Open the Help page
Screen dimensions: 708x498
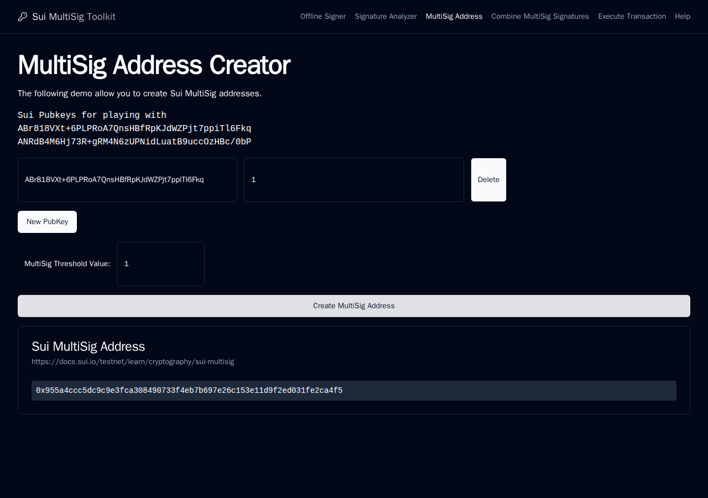tap(683, 17)
